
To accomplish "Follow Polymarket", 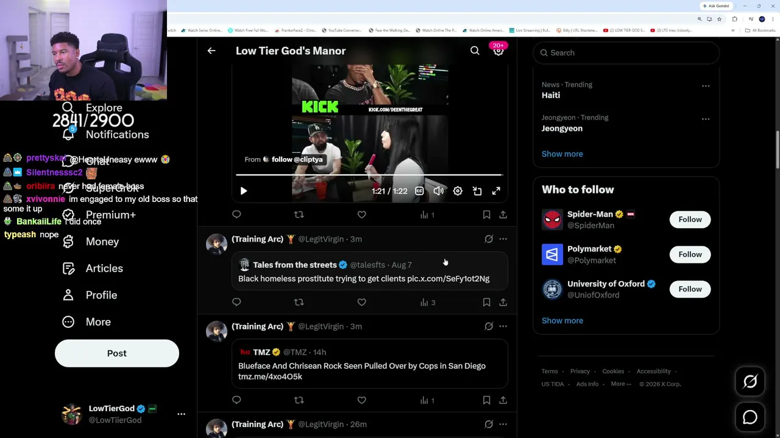I will pos(690,254).
